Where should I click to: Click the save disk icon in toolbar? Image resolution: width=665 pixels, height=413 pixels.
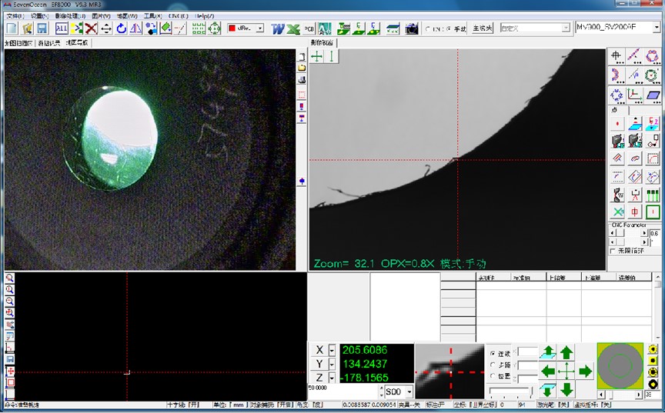click(42, 28)
